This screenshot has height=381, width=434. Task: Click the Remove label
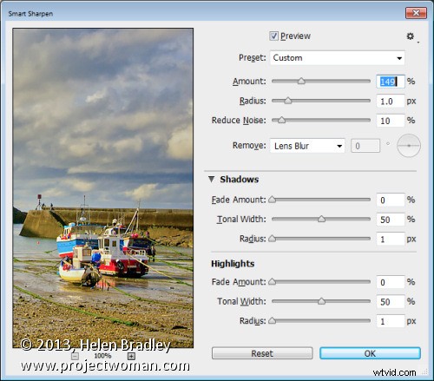[249, 146]
